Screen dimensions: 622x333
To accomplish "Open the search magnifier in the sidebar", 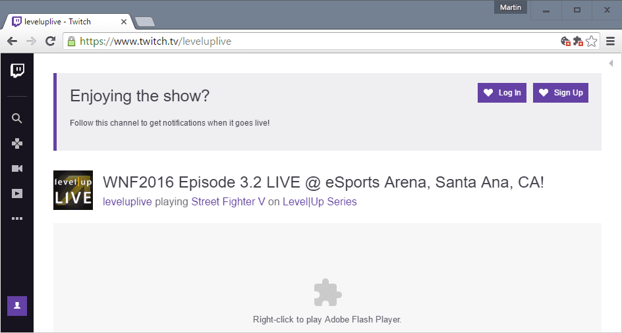I will (x=16, y=118).
